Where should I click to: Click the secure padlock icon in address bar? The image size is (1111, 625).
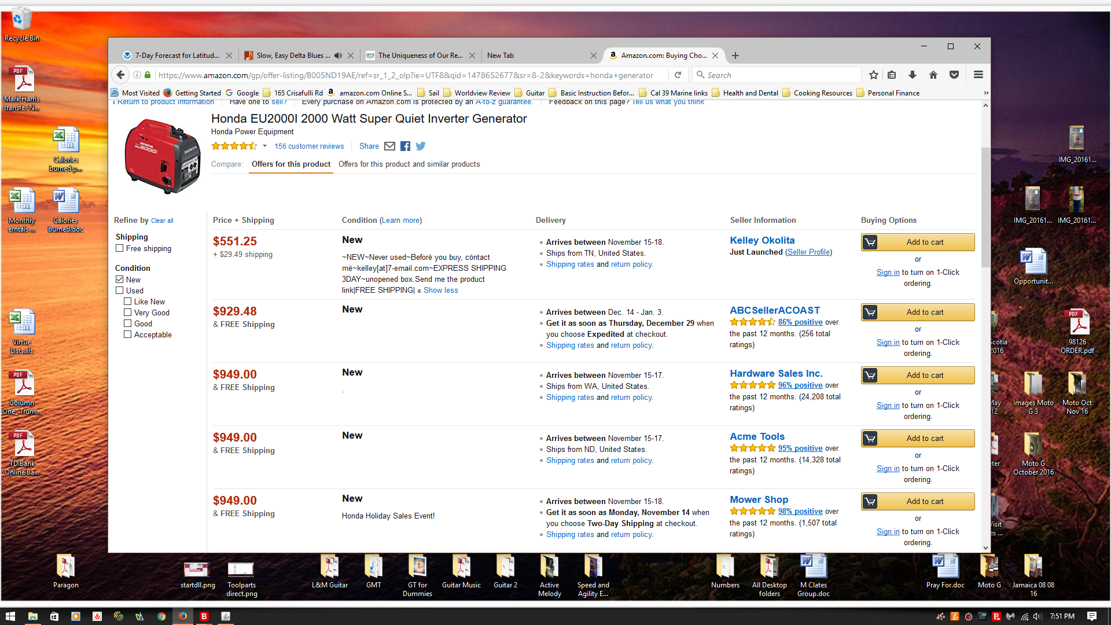tap(148, 75)
